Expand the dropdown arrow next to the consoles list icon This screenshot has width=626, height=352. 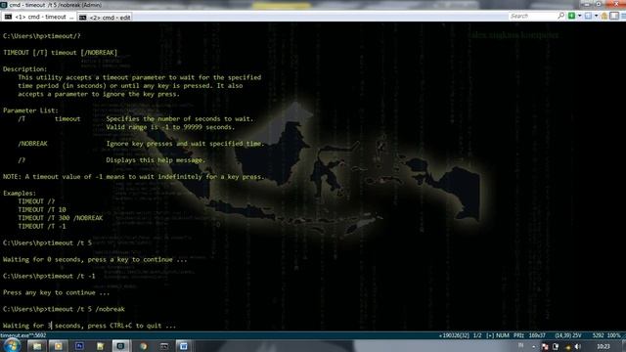(596, 16)
